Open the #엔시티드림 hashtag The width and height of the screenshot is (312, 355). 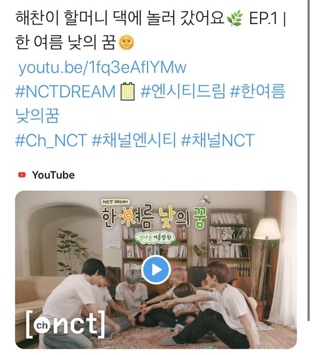(x=183, y=92)
